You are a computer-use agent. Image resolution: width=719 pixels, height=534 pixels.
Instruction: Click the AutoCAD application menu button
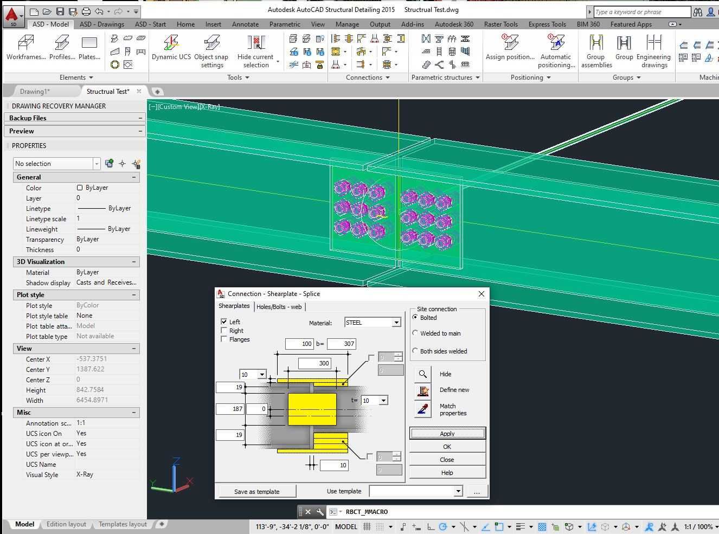click(x=12, y=16)
